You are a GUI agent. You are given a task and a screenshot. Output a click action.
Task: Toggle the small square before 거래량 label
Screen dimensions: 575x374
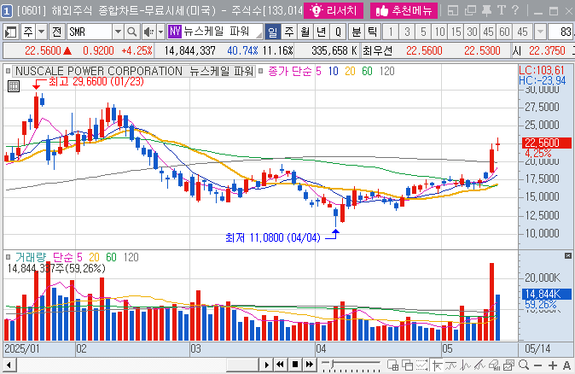pos(8,257)
